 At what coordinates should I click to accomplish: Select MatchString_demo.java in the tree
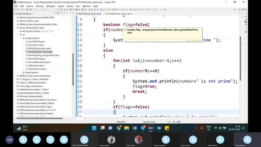(39, 48)
